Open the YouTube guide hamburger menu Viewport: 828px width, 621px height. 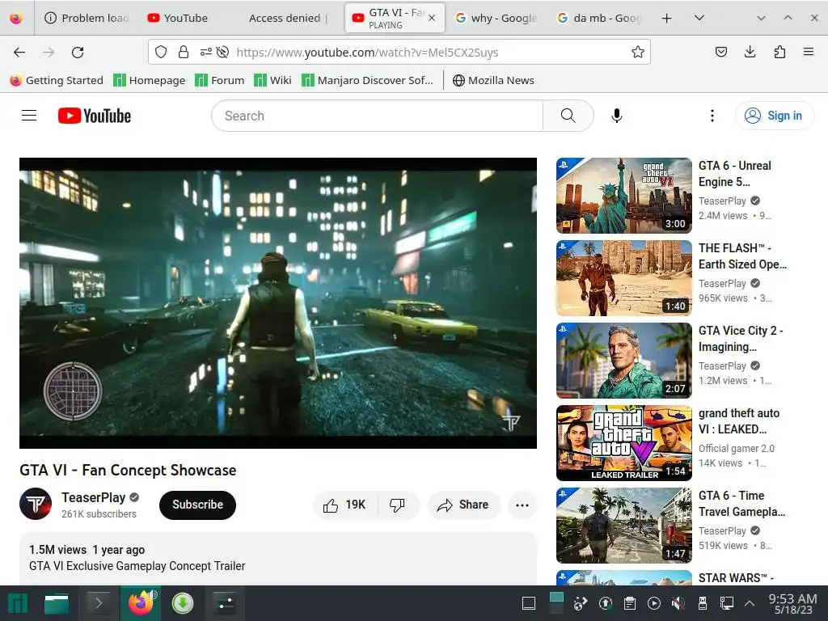29,115
